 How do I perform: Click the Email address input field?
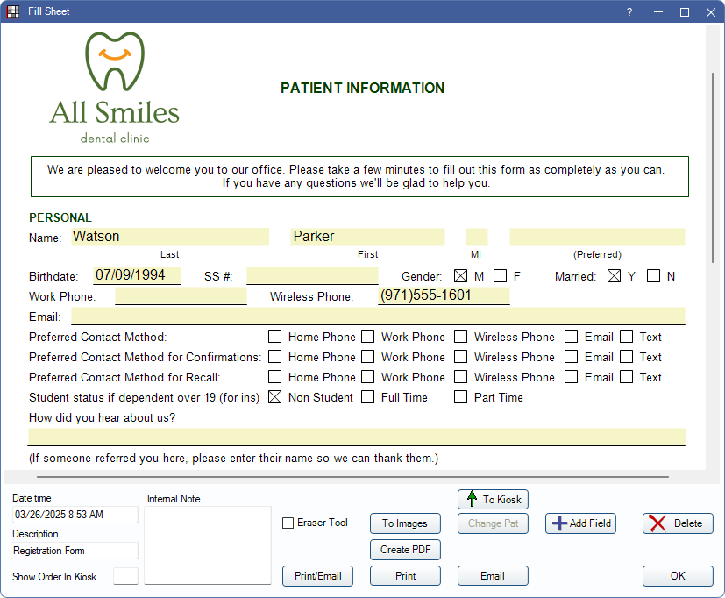click(377, 317)
